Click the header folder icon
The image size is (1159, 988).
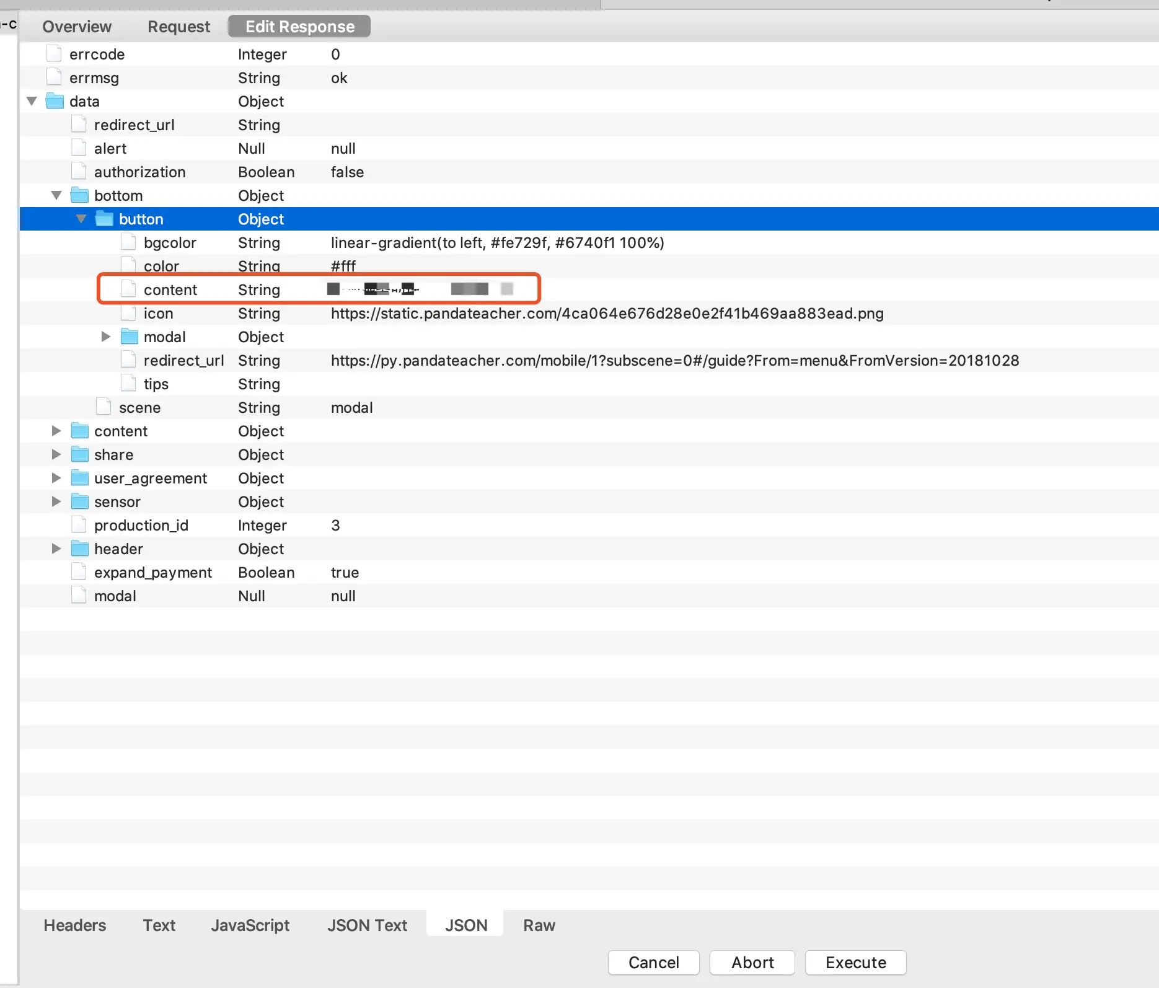pyautogui.click(x=80, y=549)
